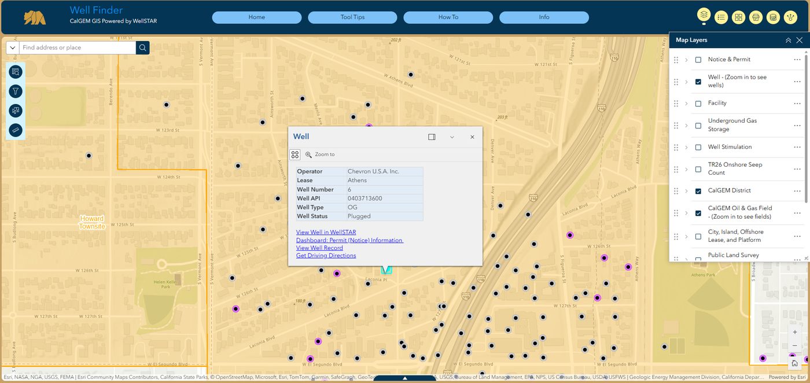This screenshot has width=810, height=383.
Task: Open the Basemap gallery grid icon
Action: click(x=738, y=17)
